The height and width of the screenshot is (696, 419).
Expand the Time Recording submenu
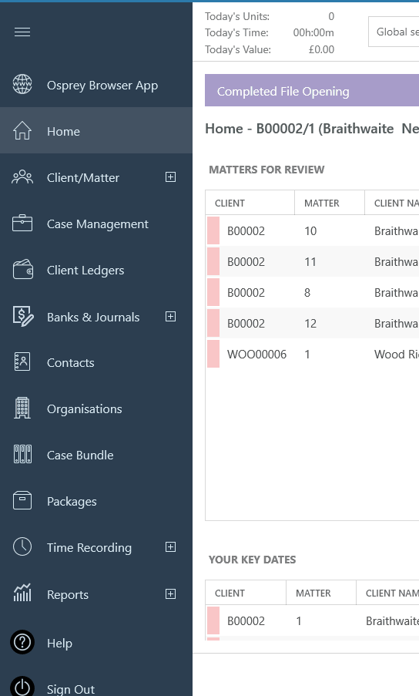pyautogui.click(x=170, y=547)
